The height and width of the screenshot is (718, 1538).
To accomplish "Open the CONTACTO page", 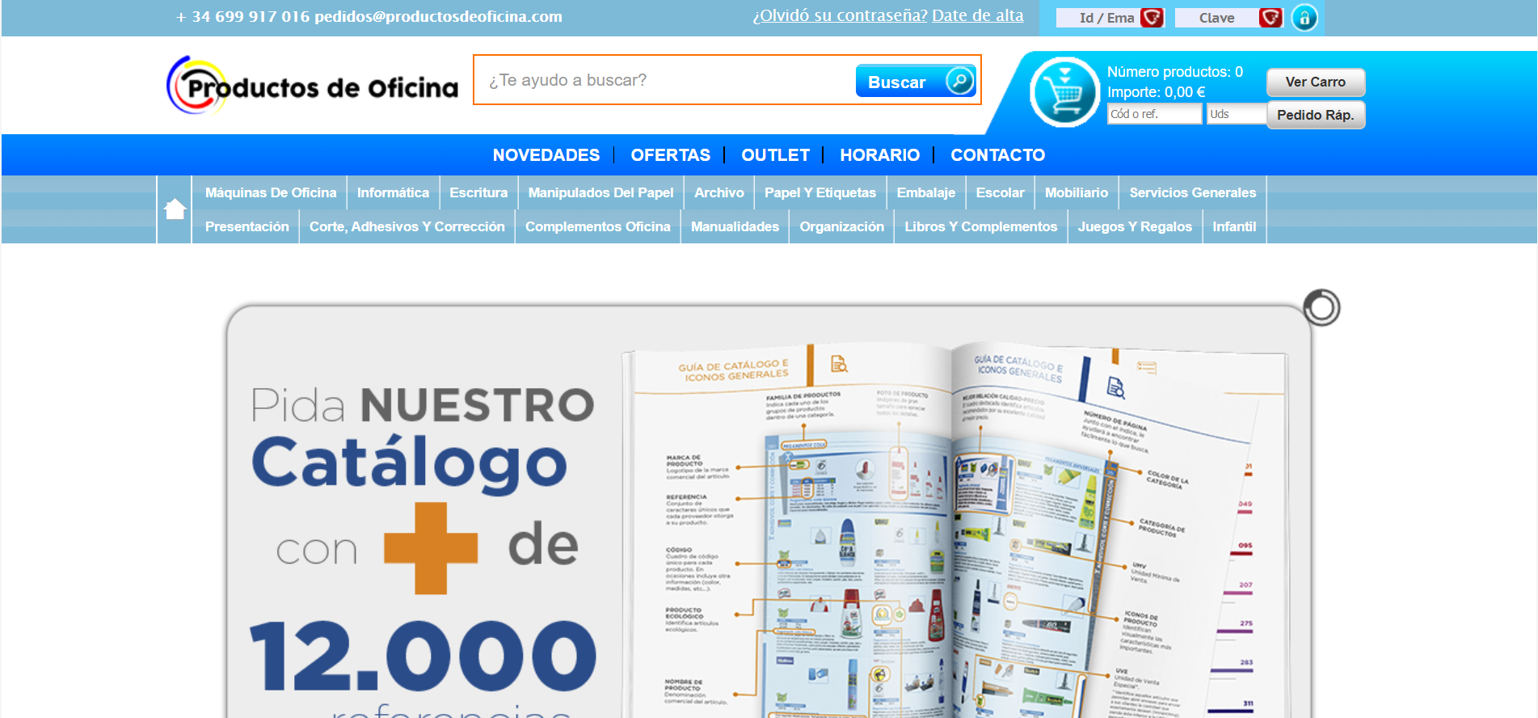I will (x=997, y=154).
